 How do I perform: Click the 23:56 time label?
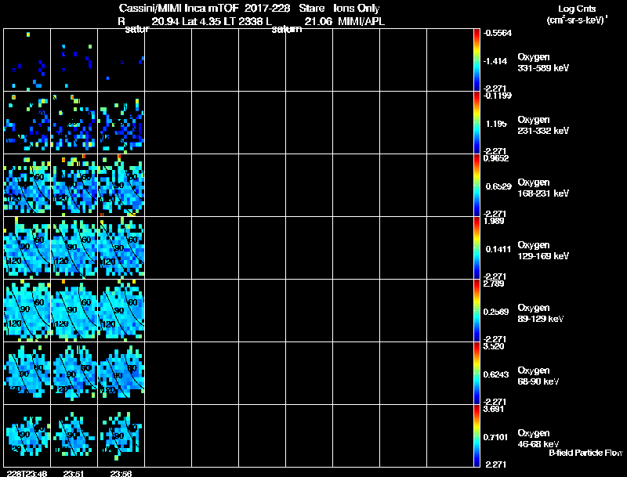tap(121, 473)
